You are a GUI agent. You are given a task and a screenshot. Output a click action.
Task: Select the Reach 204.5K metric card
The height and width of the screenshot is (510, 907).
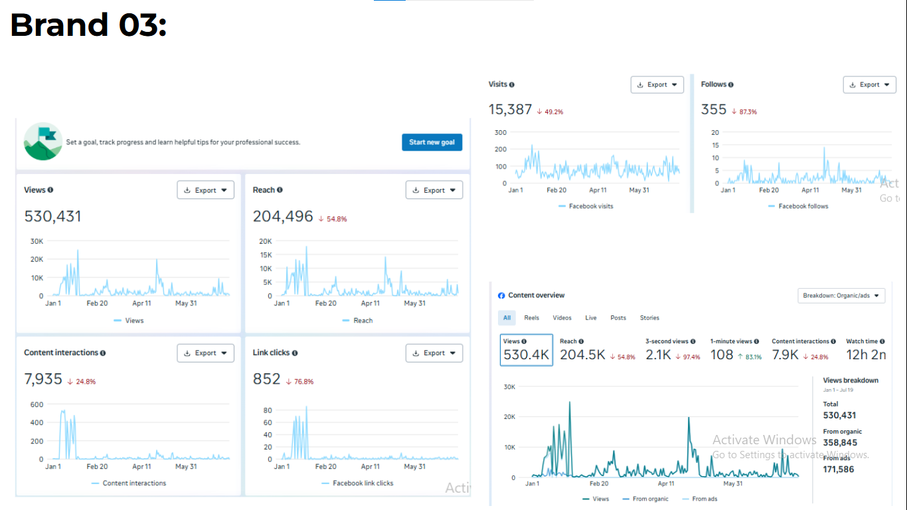(596, 350)
